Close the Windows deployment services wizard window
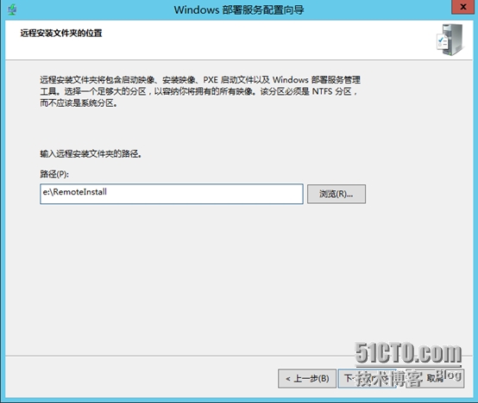 (x=462, y=7)
